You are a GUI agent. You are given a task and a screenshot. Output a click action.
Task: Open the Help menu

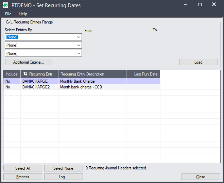click(23, 14)
